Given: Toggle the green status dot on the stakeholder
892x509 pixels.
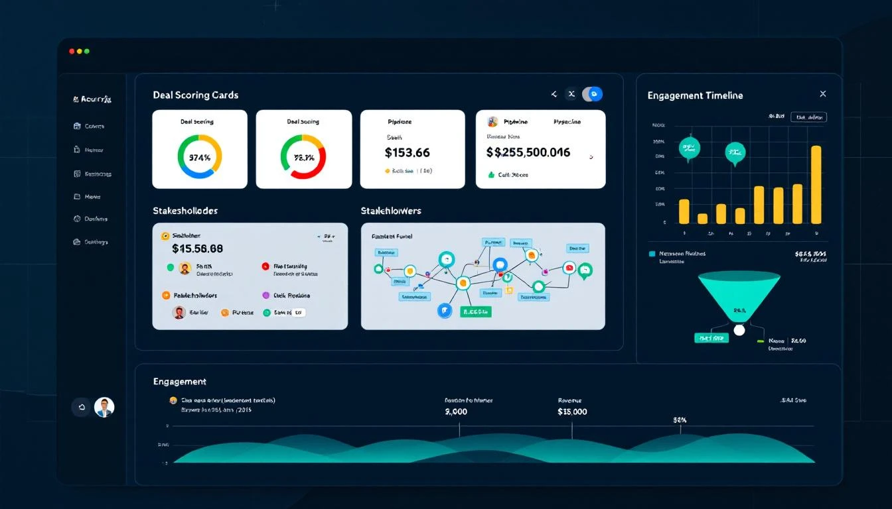Looking at the screenshot, I should point(169,267).
